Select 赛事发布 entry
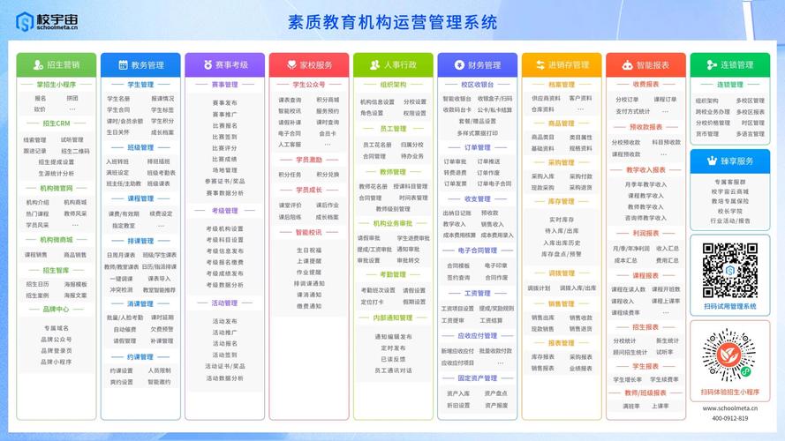Viewport: 785px width, 441px height. pyautogui.click(x=225, y=103)
